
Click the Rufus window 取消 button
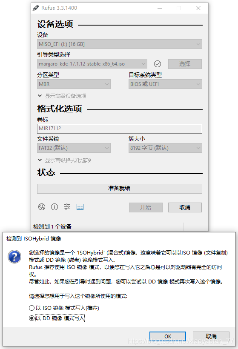coord(185,207)
